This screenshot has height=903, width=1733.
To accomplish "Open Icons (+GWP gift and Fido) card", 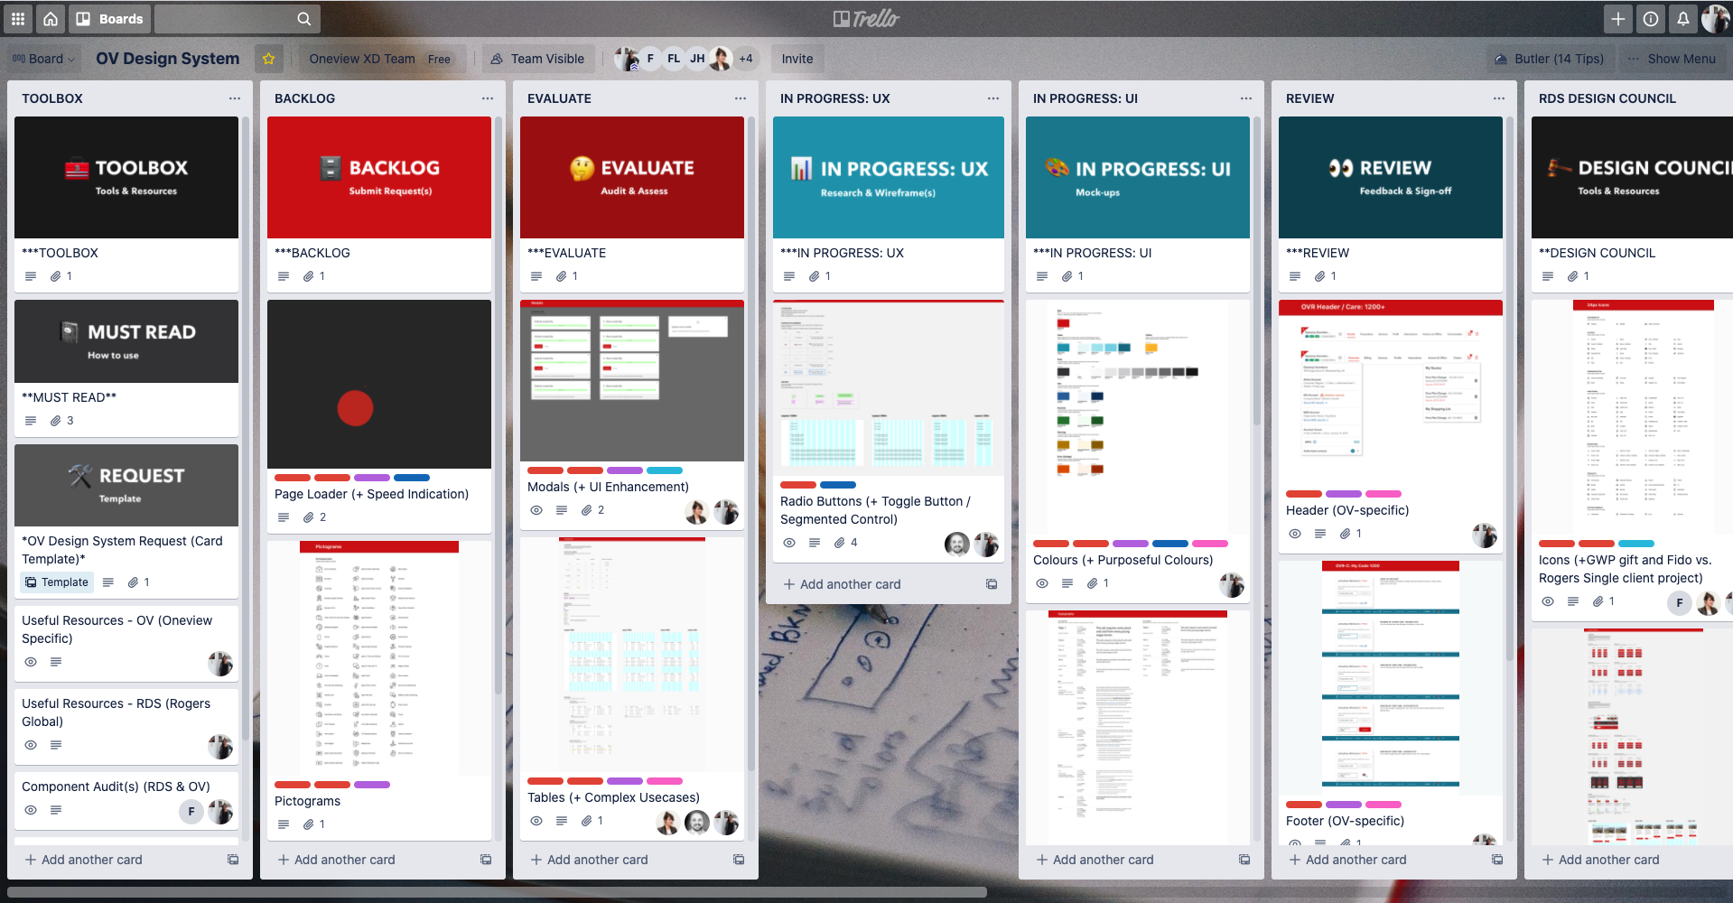I will [x=1633, y=461].
